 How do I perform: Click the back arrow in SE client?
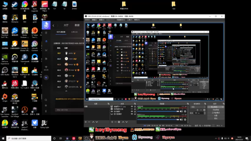[x=53, y=25]
